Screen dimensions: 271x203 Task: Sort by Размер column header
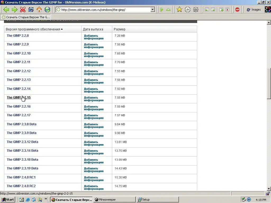point(119,29)
